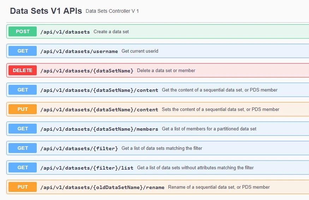Expand the DELETE {dataSetName} endpoint row
The image size is (309, 200).
pos(158,70)
